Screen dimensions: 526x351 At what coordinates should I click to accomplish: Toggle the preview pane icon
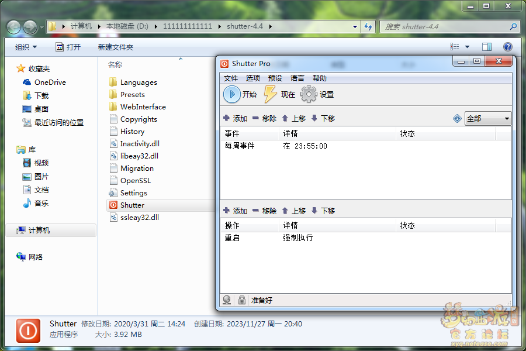point(487,47)
